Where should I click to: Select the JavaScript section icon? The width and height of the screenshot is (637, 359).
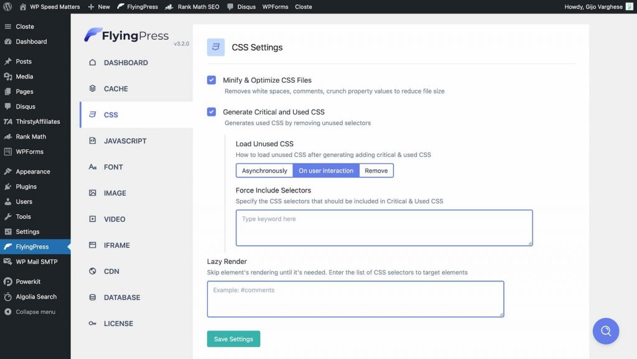click(x=92, y=141)
